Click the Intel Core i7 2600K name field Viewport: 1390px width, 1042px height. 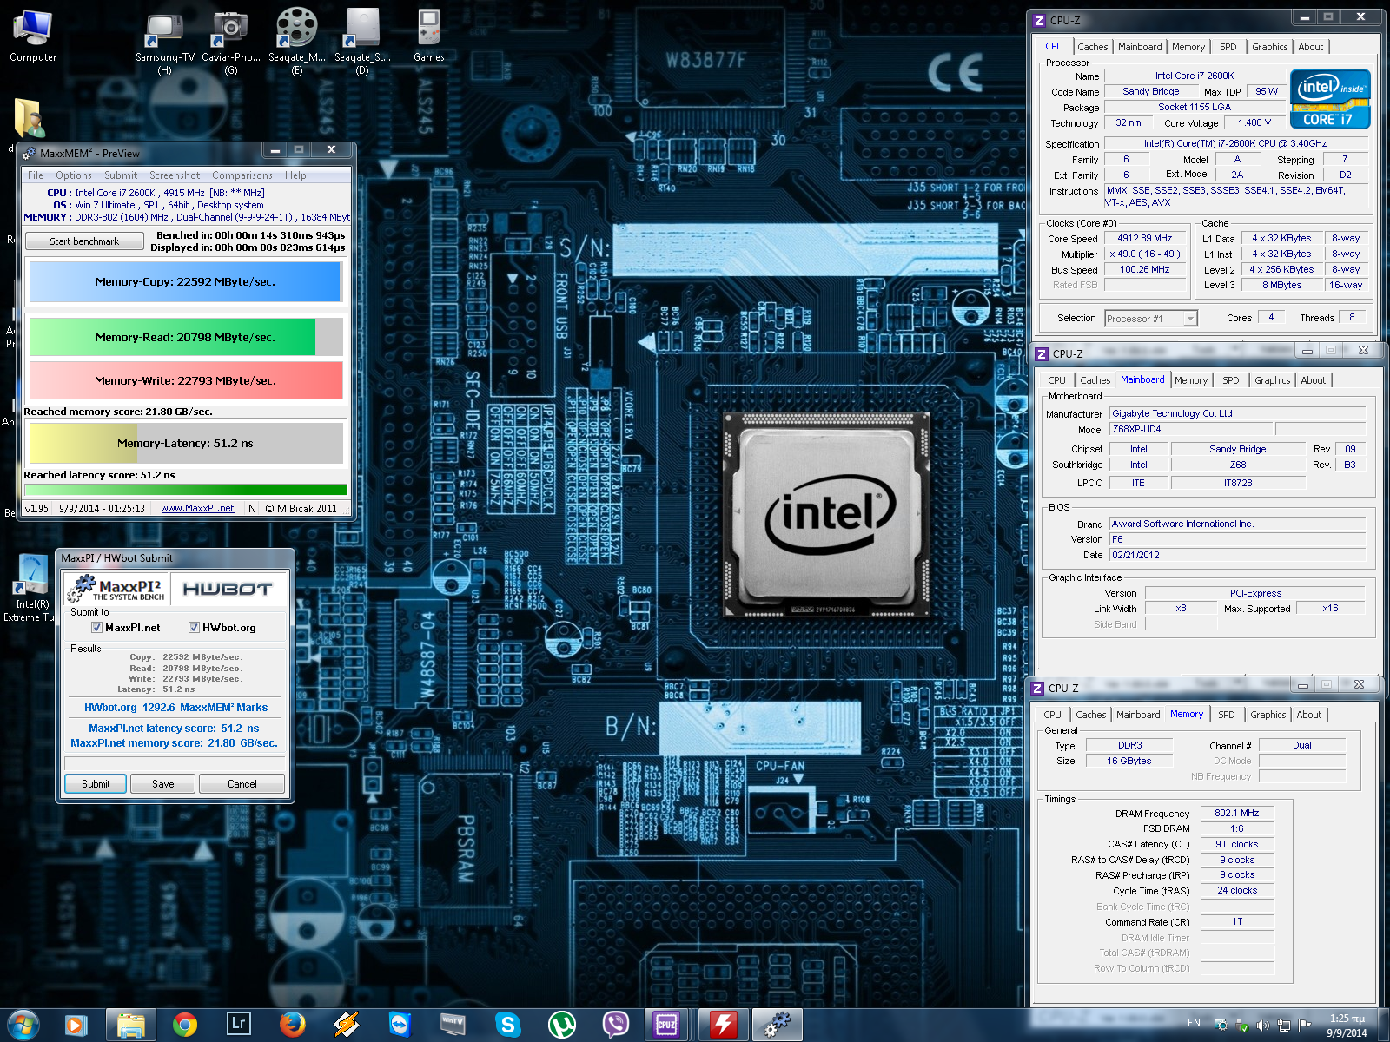[x=1194, y=76]
